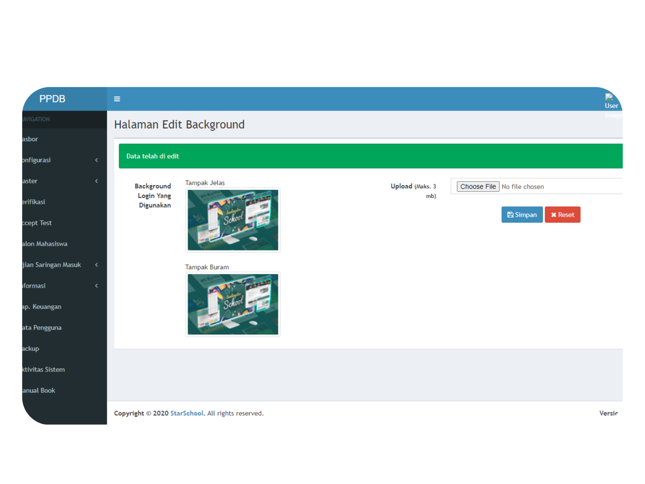Go to Accept Test page
645x484 pixels.
tap(37, 223)
